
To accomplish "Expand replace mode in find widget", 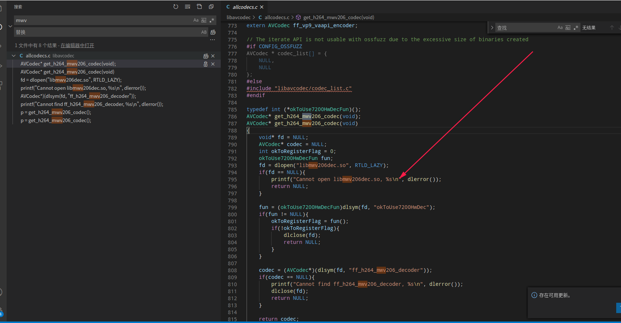I will pos(492,28).
